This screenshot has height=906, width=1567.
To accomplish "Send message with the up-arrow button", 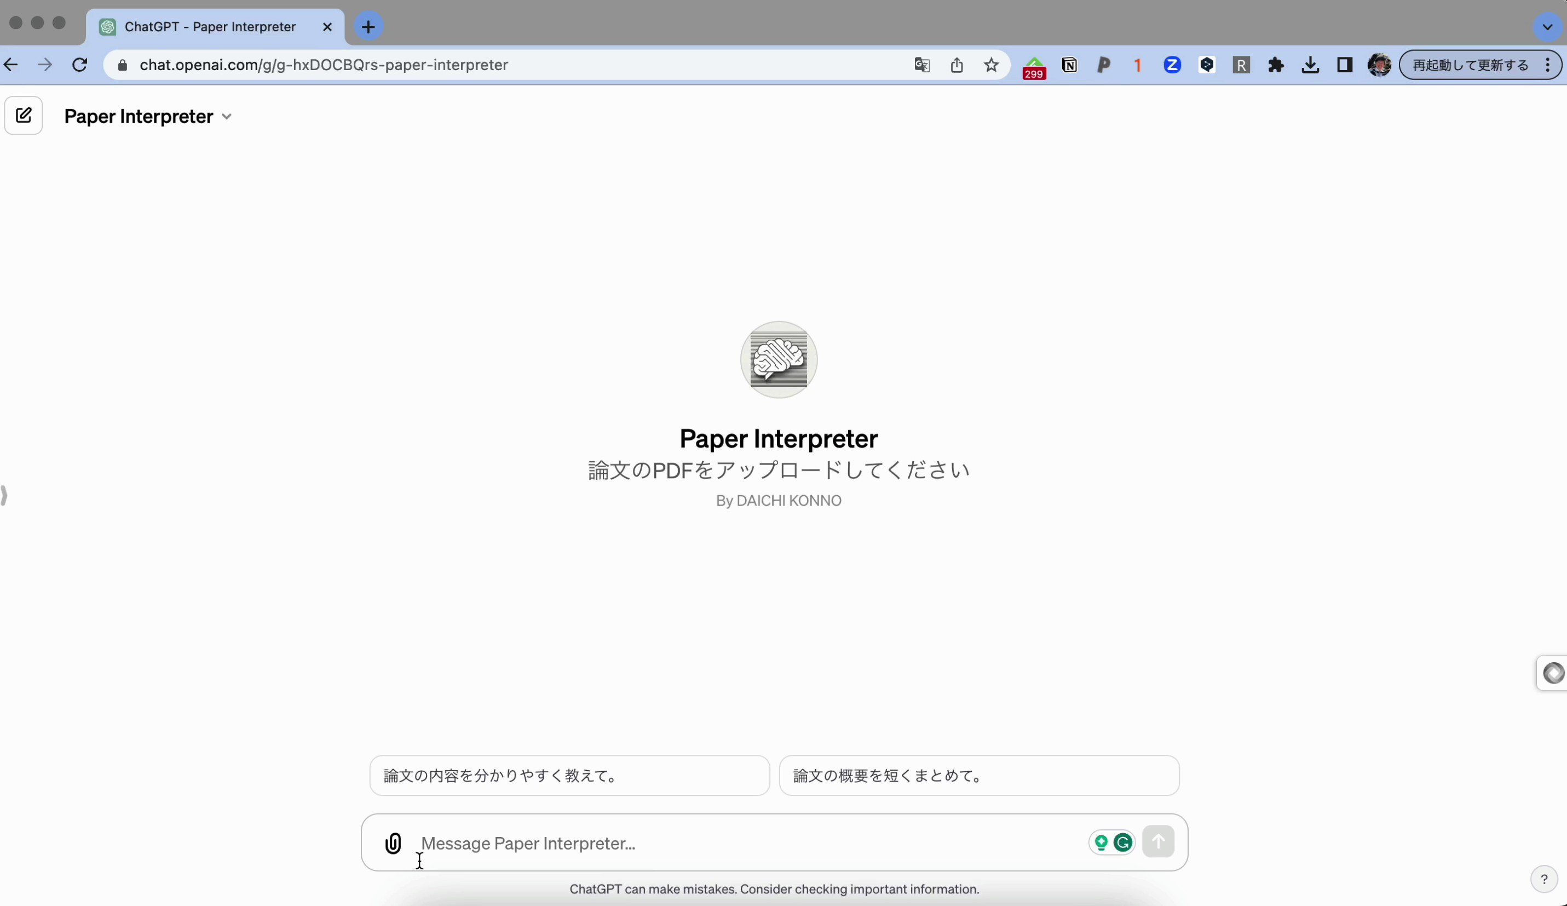I will click(x=1158, y=842).
